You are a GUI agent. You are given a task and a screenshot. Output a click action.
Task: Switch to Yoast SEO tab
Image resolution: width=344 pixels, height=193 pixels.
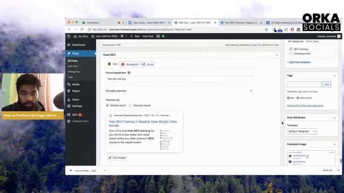pos(113,64)
